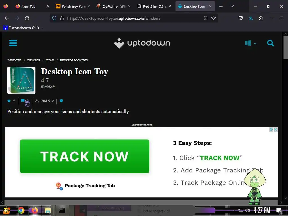The width and height of the screenshot is (288, 216).
Task: Click the green TRACK NOW button
Action: pos(84,156)
